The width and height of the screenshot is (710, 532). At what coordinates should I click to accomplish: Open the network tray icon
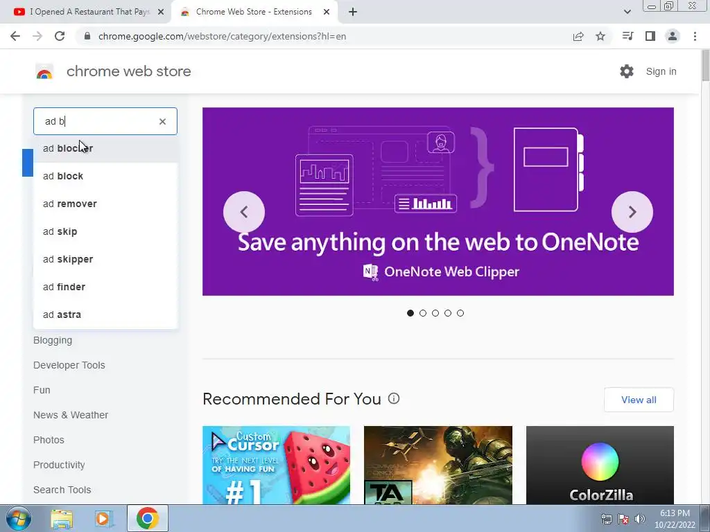point(606,519)
